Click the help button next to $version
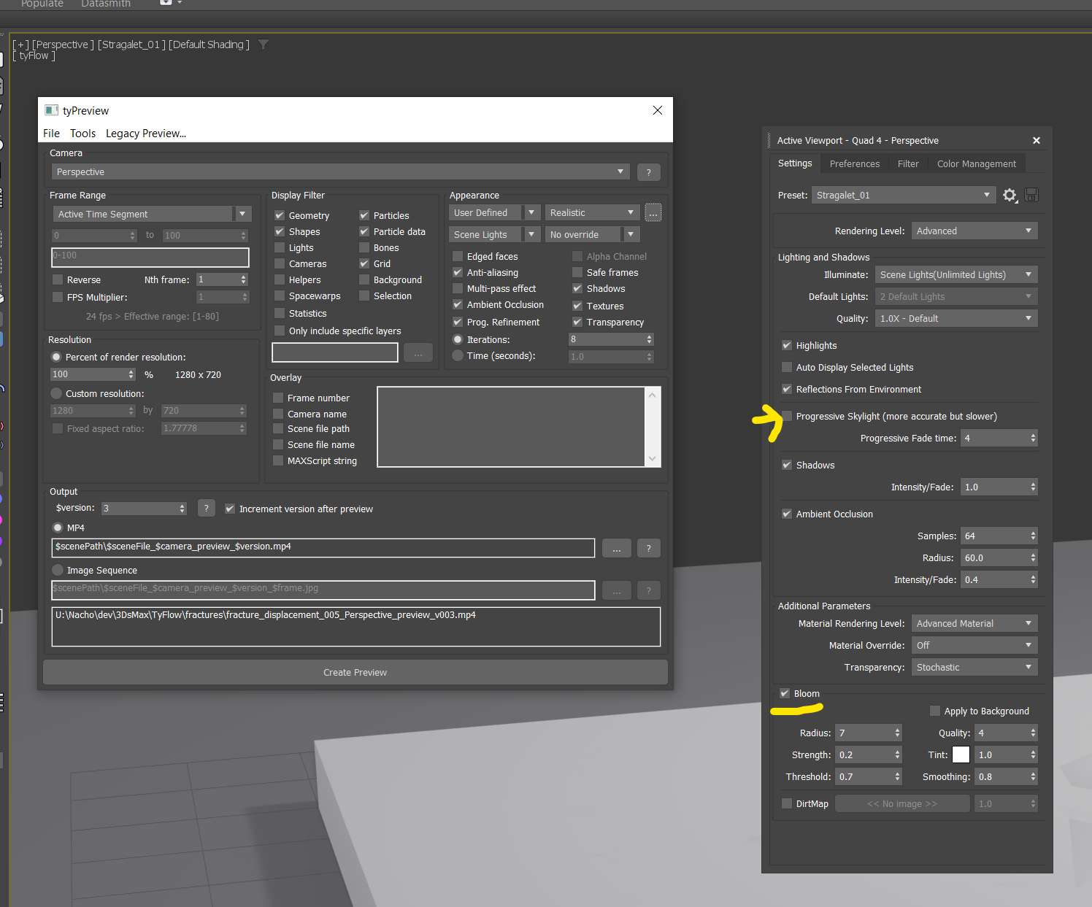 point(207,509)
